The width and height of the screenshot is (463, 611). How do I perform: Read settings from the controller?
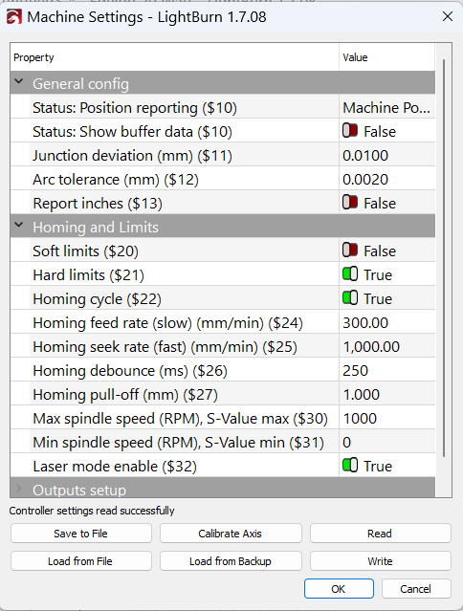380,534
